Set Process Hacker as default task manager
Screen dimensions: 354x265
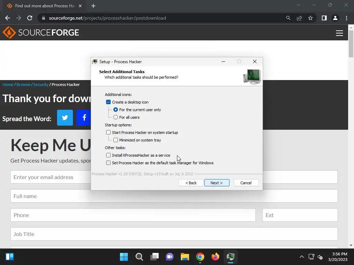tap(108, 163)
